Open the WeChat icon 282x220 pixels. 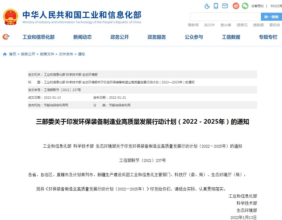[x=245, y=6]
